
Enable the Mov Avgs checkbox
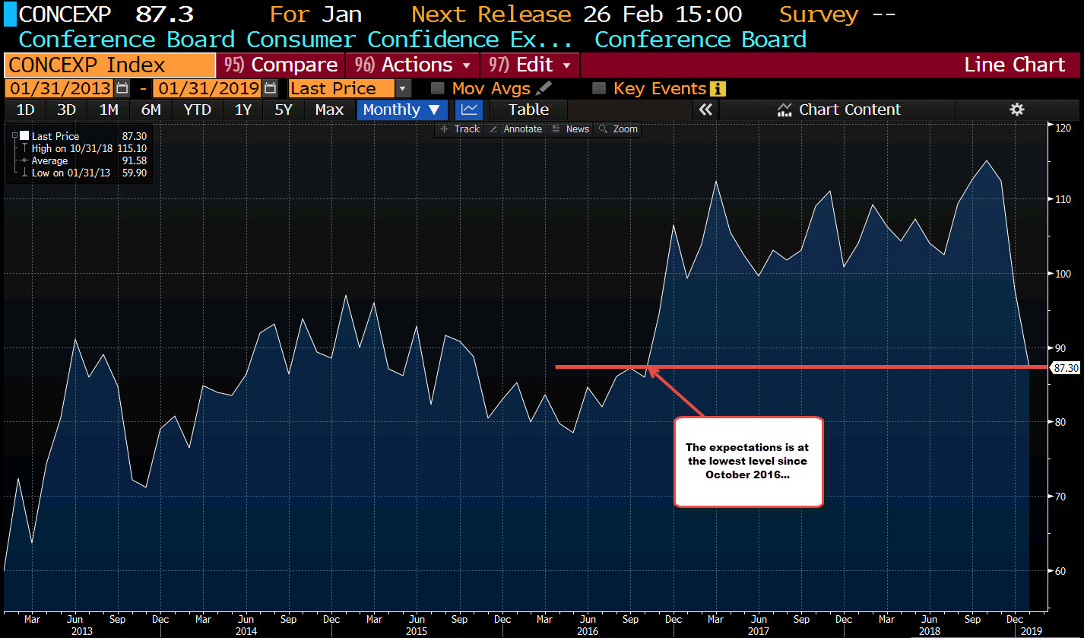[x=437, y=89]
